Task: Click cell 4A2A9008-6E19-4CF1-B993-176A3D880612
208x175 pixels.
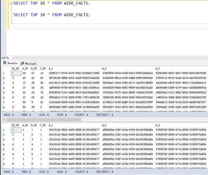Action: pyautogui.click(x=181, y=83)
